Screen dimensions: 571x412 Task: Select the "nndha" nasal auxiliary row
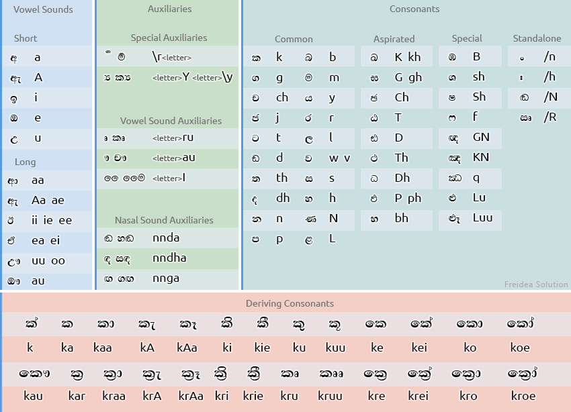click(167, 258)
